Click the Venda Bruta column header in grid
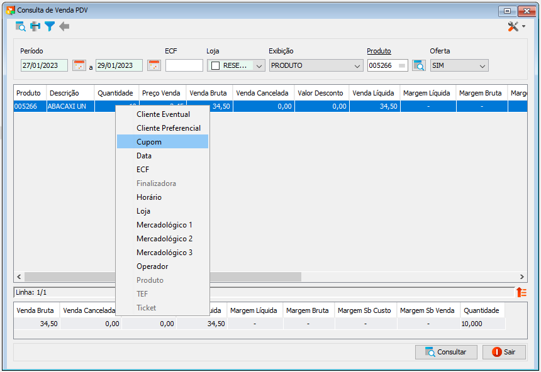Viewport: 541px width, 372px height. (209, 93)
